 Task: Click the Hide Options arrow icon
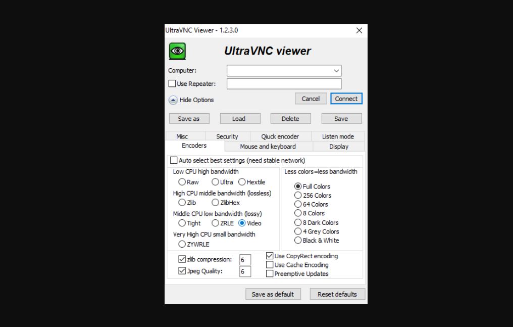173,100
